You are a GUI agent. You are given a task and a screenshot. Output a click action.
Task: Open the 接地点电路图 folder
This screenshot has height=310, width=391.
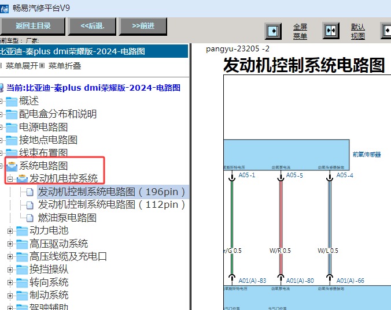(48, 140)
